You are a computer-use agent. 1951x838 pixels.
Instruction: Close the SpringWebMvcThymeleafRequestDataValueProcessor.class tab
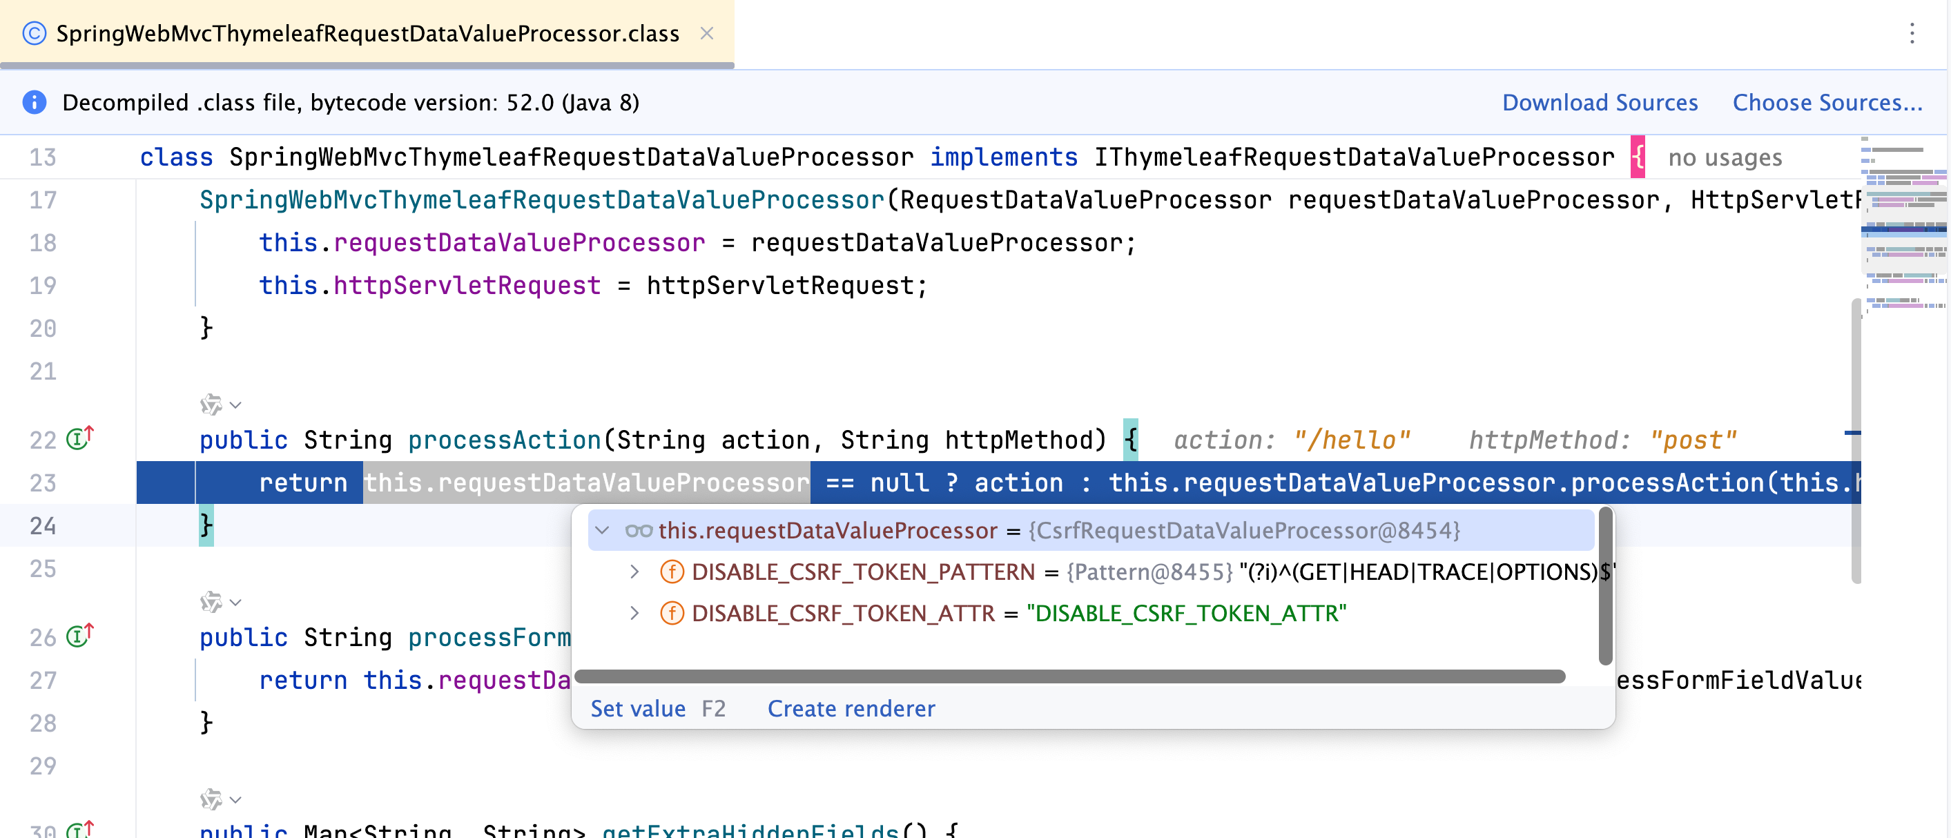(x=706, y=33)
